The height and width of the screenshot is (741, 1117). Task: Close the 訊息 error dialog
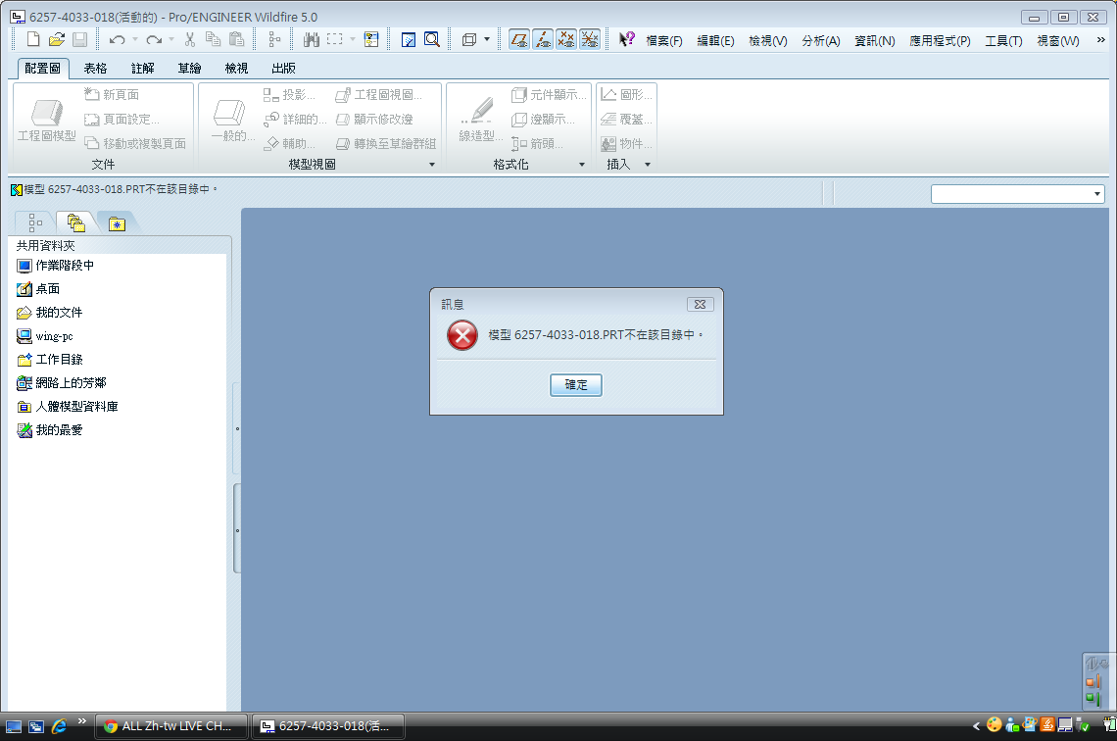click(x=699, y=305)
